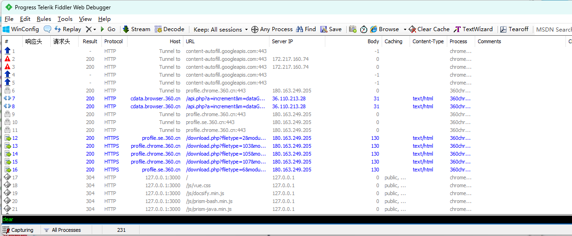Image resolution: width=572 pixels, height=236 pixels.
Task: Click the screenshot camera icon
Action: [353, 29]
